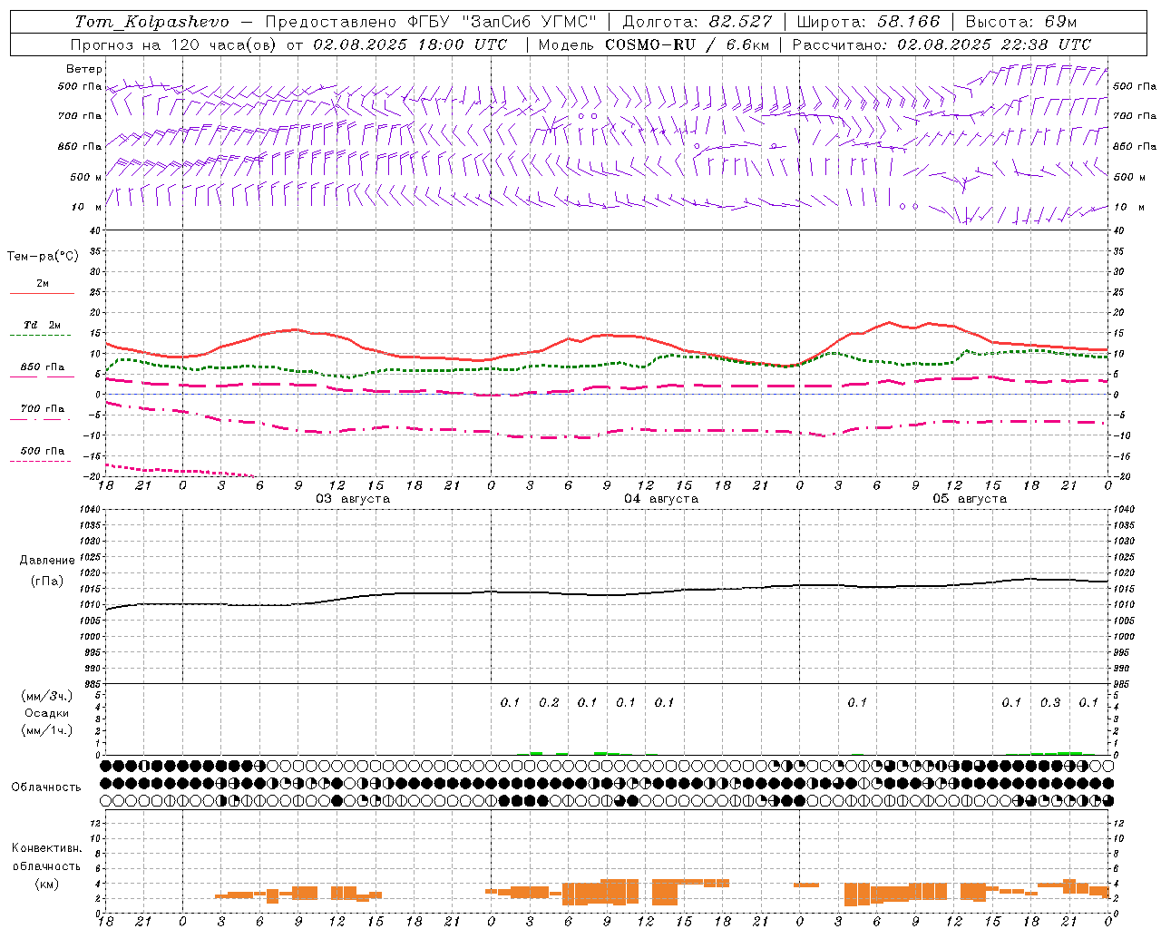
Task: Select the Давление pressure panel label
Action: (x=47, y=561)
